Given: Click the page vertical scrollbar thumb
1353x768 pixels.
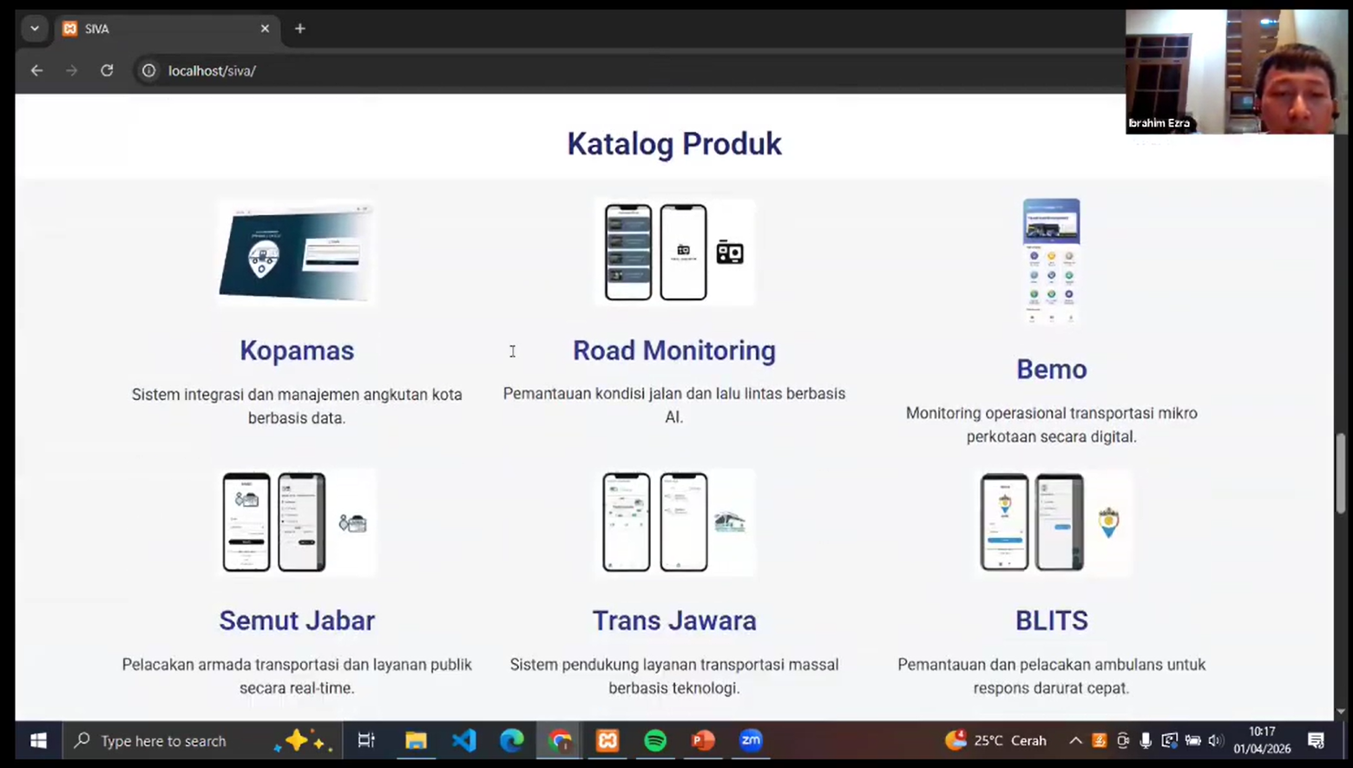Looking at the screenshot, I should click(1341, 473).
